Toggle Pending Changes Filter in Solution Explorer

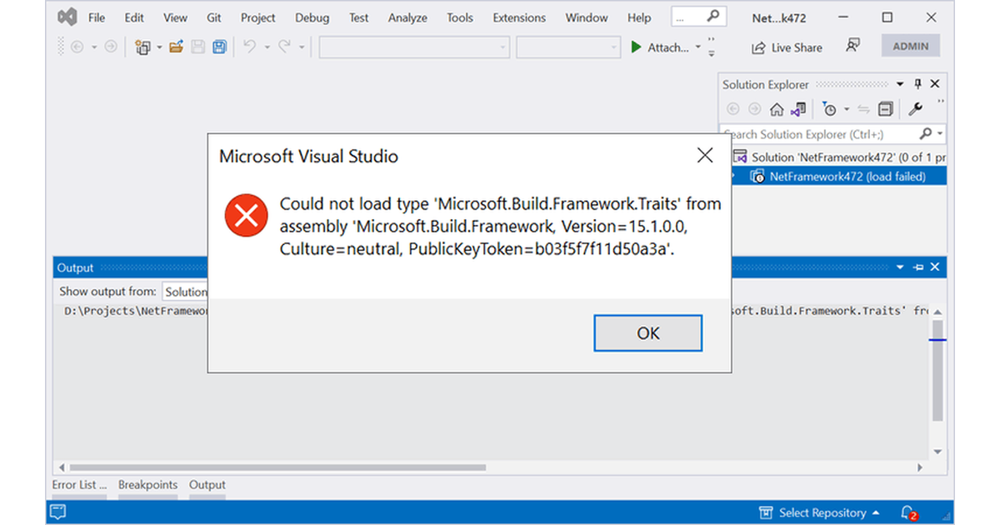[x=830, y=108]
